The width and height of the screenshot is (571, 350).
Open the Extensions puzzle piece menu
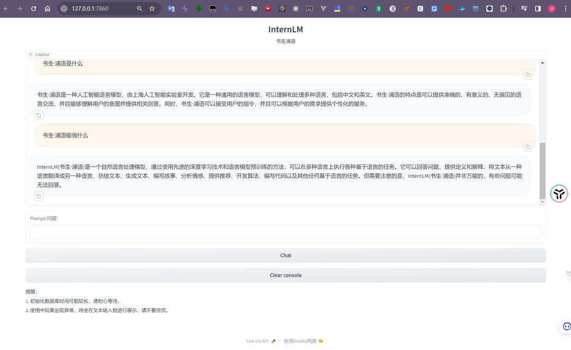[503, 8]
